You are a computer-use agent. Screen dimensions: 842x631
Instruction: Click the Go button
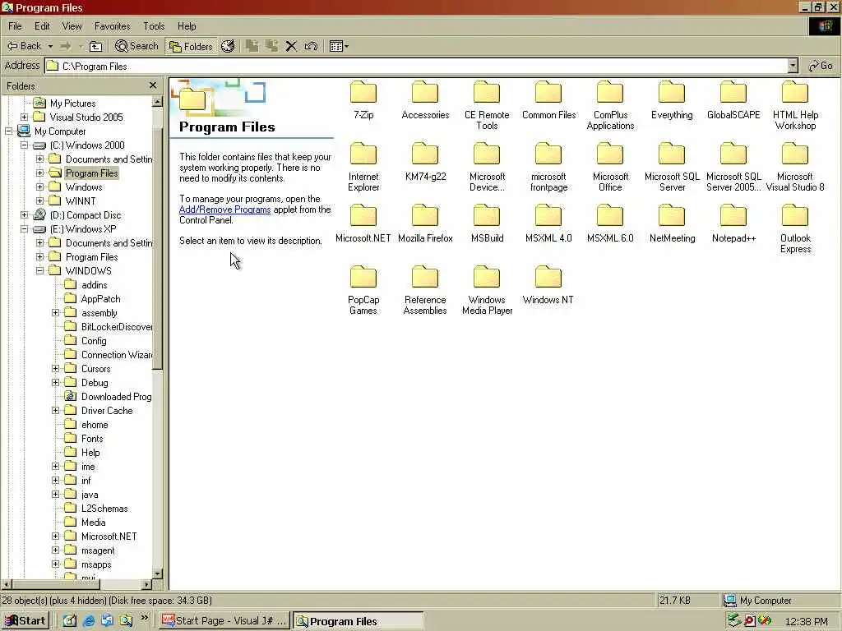[x=821, y=66]
